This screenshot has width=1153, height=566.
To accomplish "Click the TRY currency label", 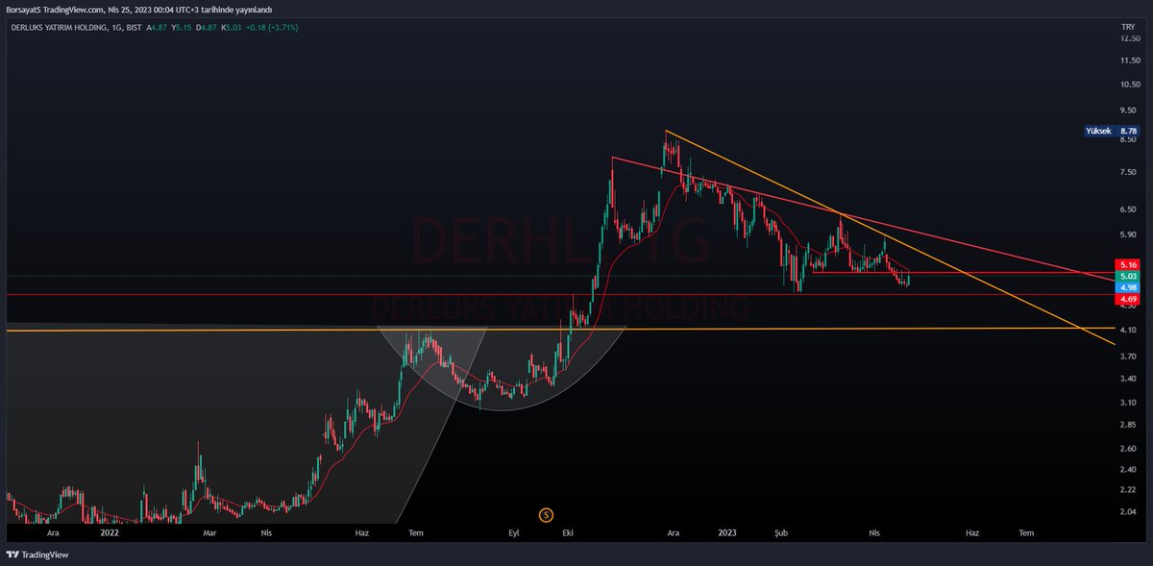I will click(1128, 27).
